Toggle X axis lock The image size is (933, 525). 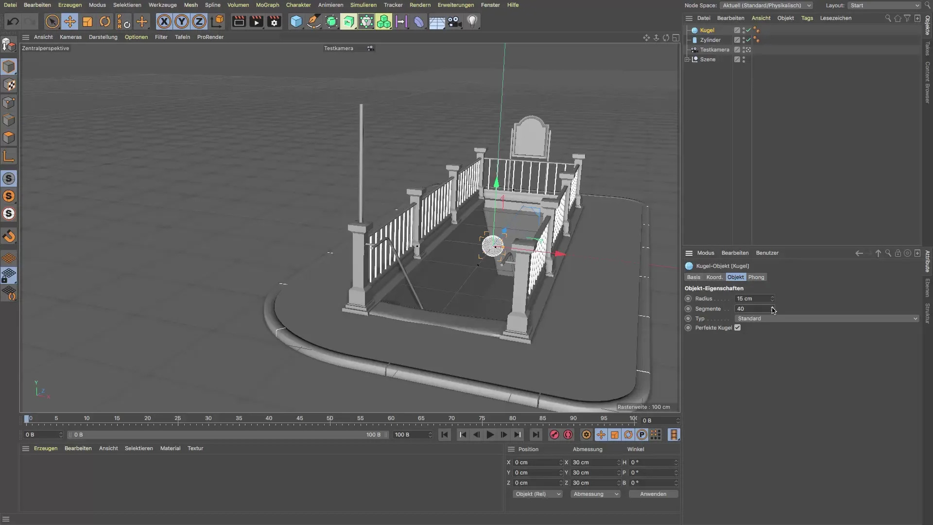pyautogui.click(x=164, y=22)
